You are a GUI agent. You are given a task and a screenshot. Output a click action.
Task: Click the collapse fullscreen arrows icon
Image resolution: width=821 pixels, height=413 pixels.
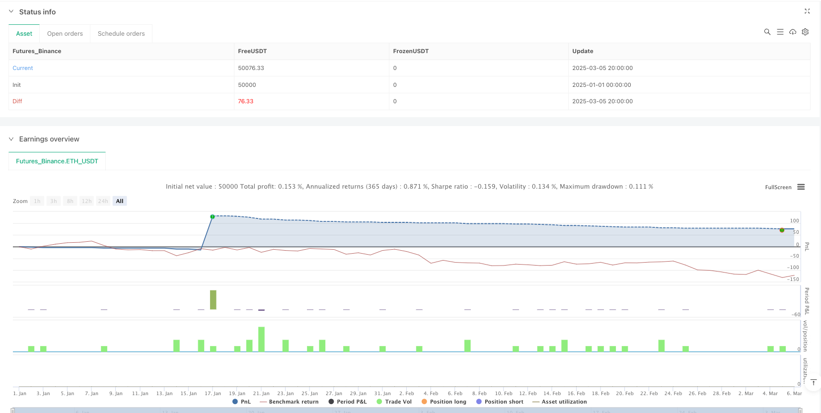point(807,11)
